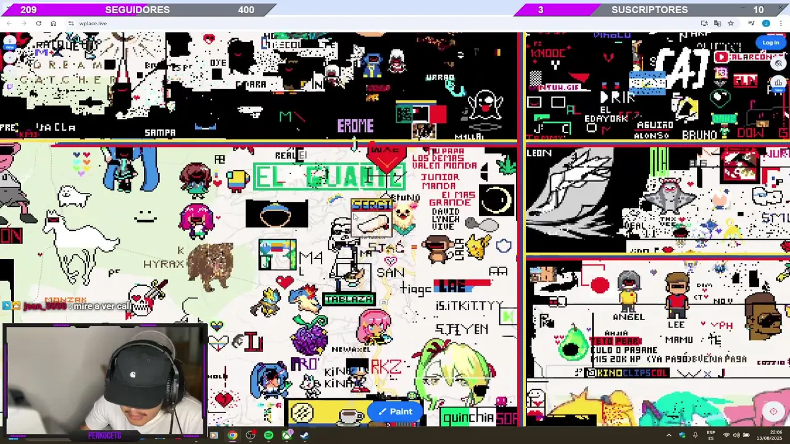Image resolution: width=790 pixels, height=444 pixels.
Task: Click the quinchia label near Paint button
Action: click(x=468, y=417)
